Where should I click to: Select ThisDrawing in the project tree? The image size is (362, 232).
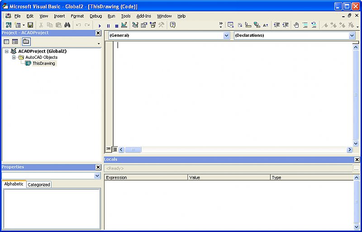tap(43, 63)
